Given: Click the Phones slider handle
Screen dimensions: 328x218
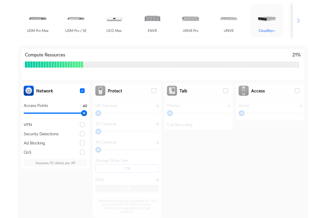Looking at the screenshot, I should point(170,113).
